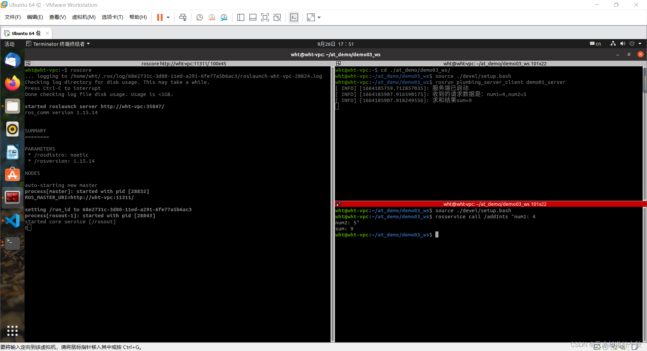Click the roscore pane grouping icon
Viewport: 647px width, 351px height.
point(28,64)
